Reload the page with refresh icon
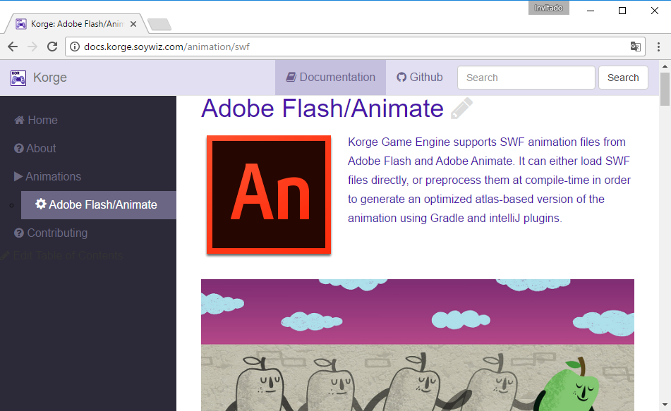The height and width of the screenshot is (411, 671). coord(52,47)
